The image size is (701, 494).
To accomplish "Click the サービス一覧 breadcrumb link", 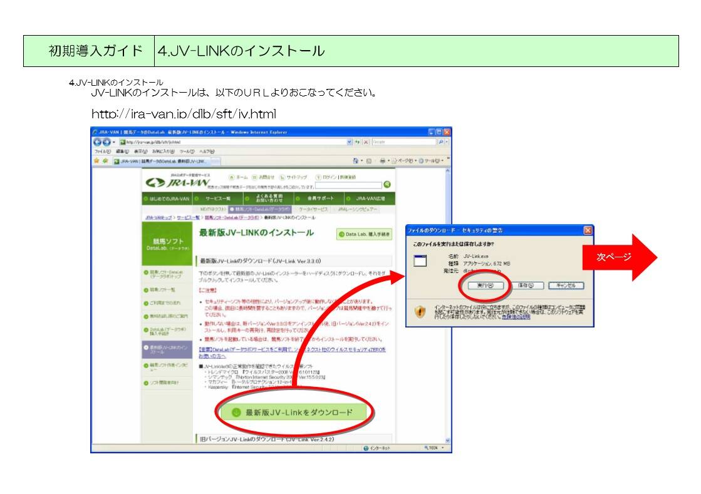I will (x=188, y=217).
